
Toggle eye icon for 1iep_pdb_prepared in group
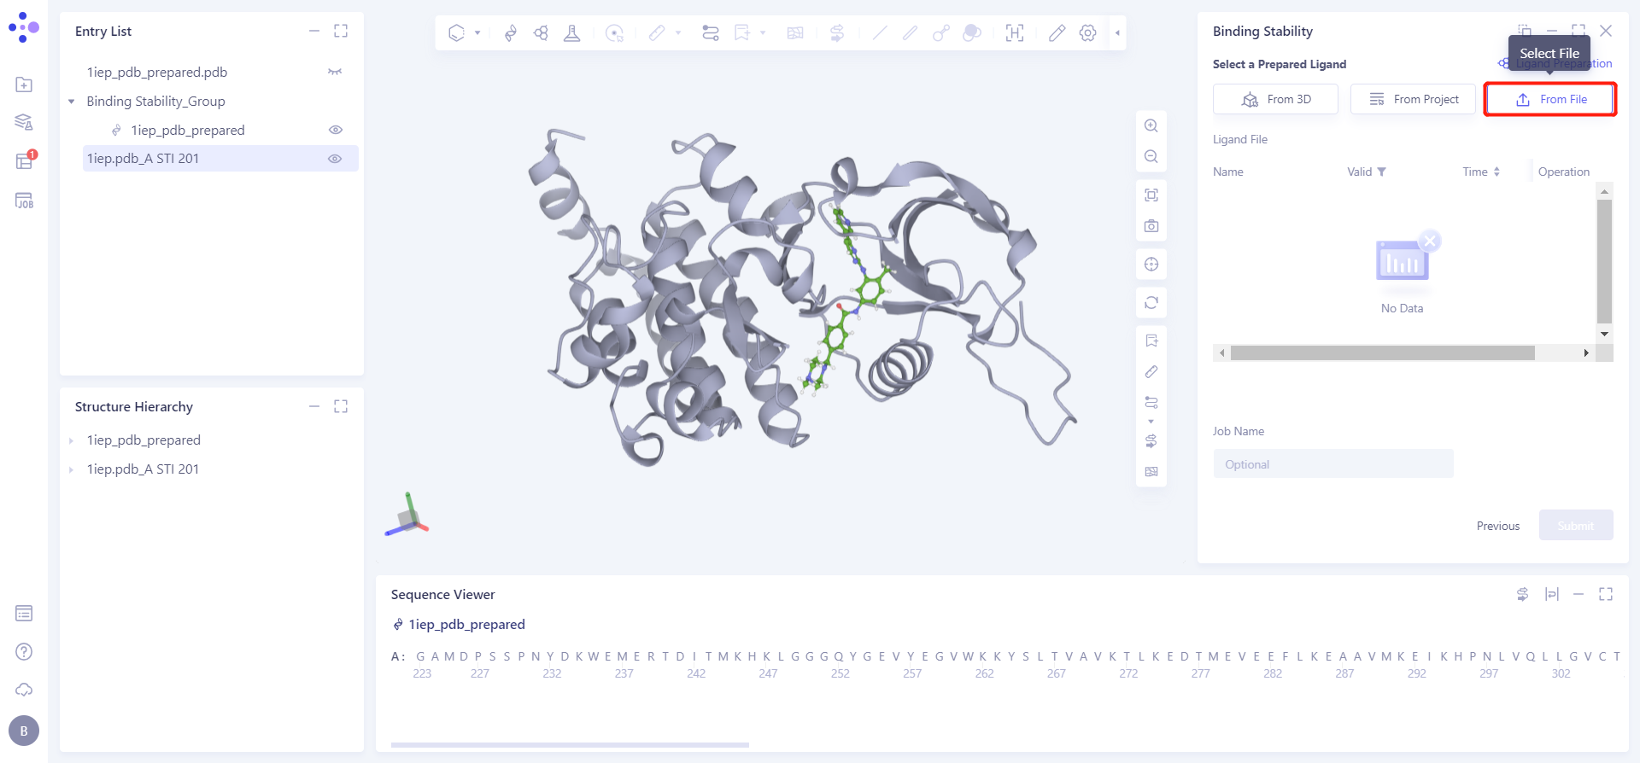[x=335, y=130]
